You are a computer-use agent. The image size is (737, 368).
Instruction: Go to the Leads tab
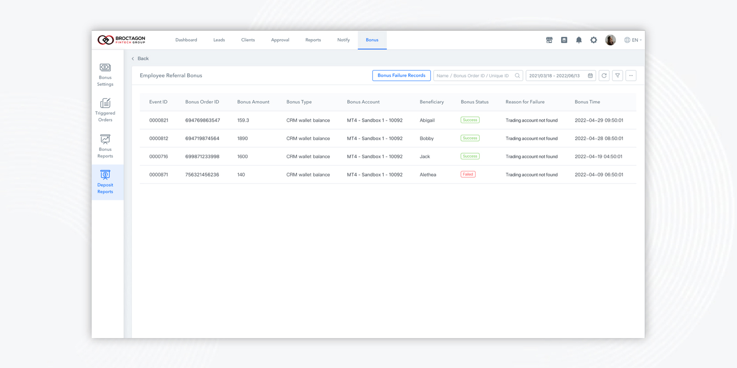tap(219, 40)
